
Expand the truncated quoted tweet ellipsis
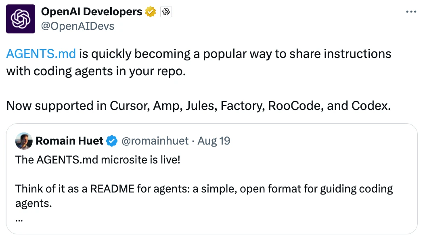pyautogui.click(x=19, y=219)
